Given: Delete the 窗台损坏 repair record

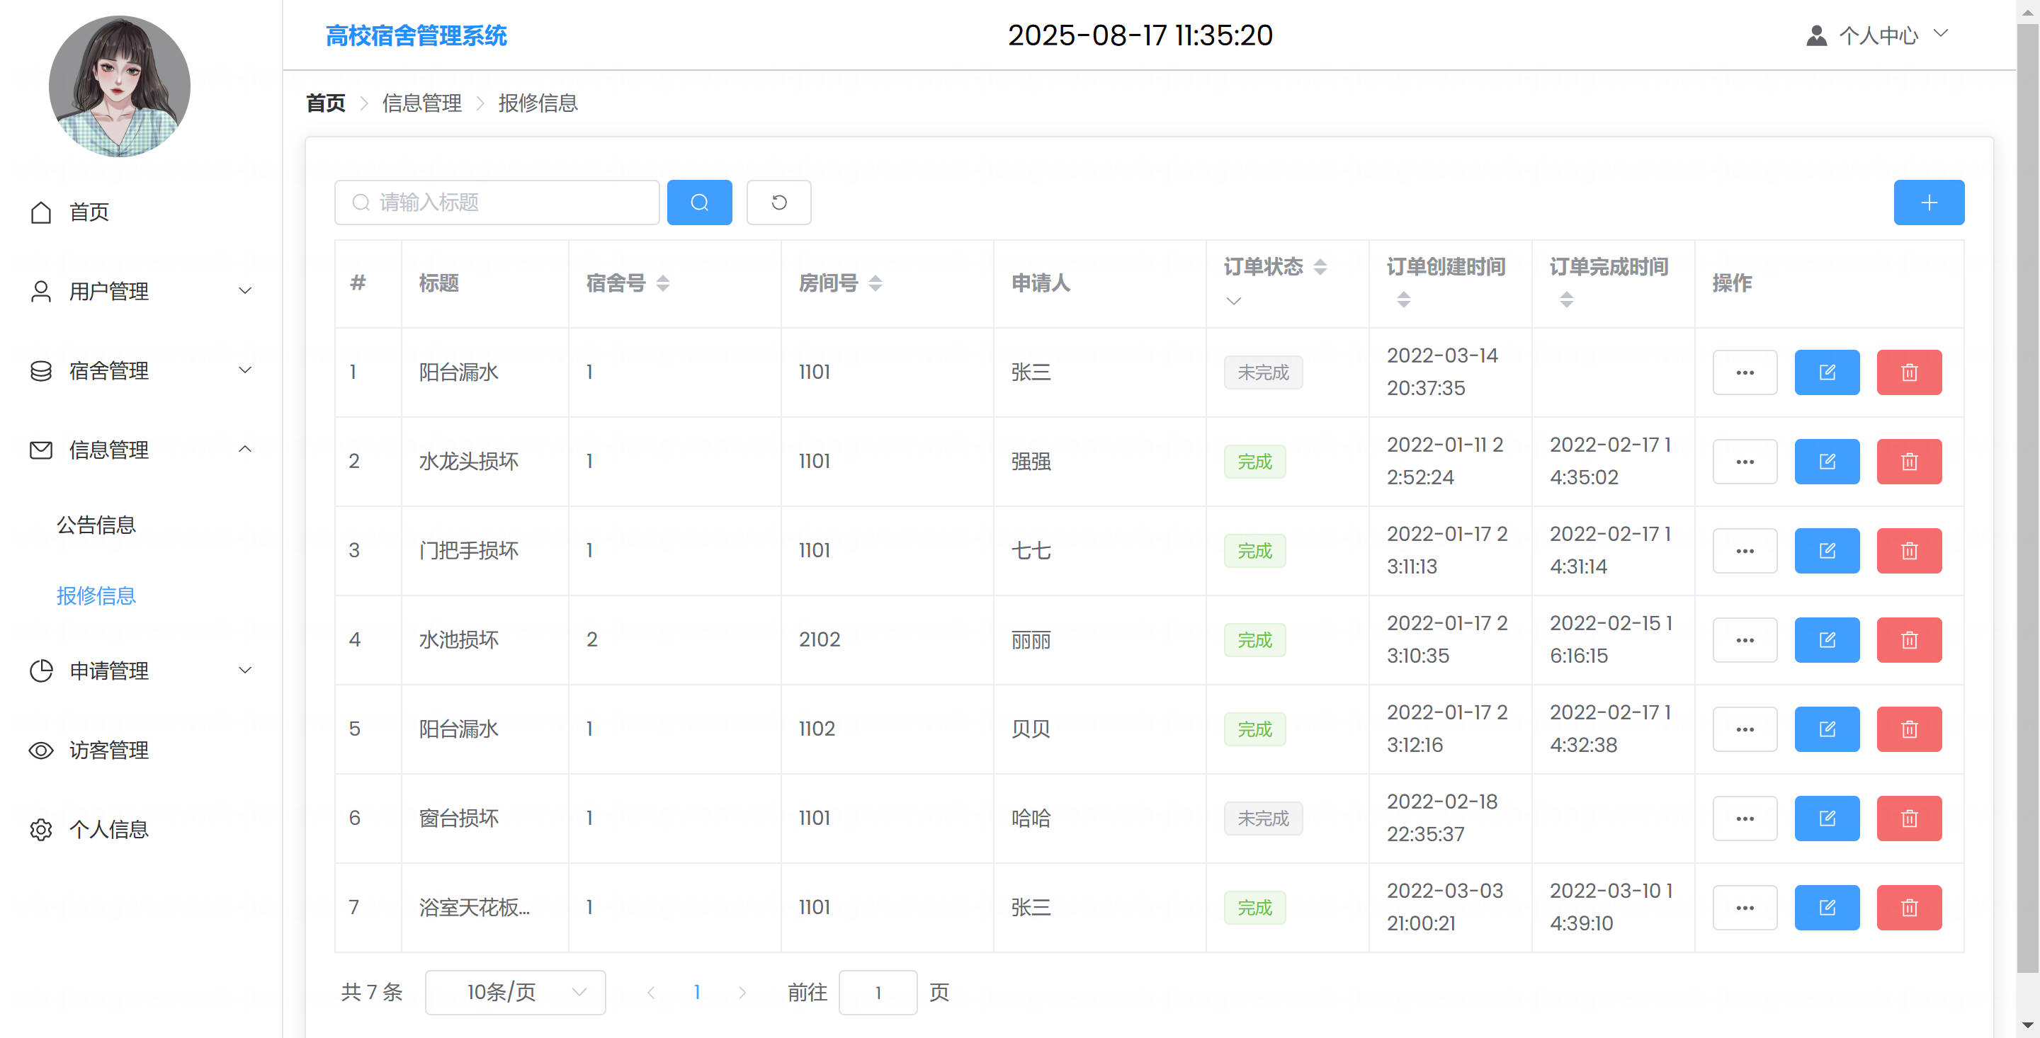Looking at the screenshot, I should tap(1908, 819).
